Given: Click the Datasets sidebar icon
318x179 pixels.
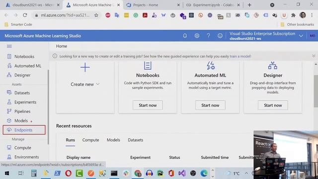Looking at the screenshot, I should click(9, 92).
